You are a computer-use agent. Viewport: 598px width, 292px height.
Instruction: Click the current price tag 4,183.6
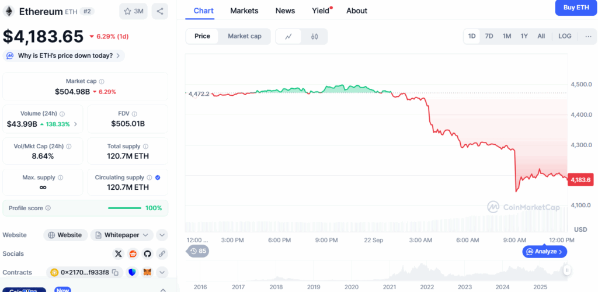point(580,179)
